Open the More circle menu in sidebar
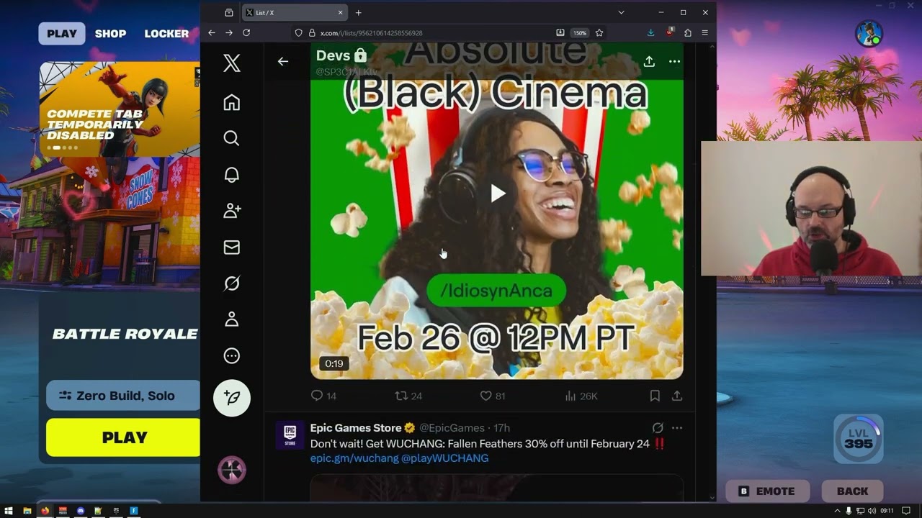Viewport: 922px width, 518px height. click(232, 355)
